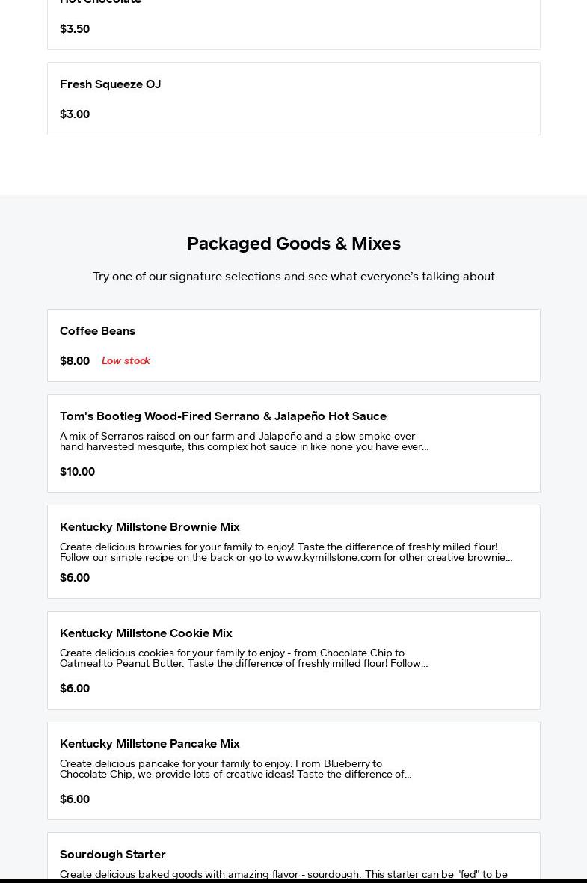Click the $10.00 hot sauce price

[77, 472]
